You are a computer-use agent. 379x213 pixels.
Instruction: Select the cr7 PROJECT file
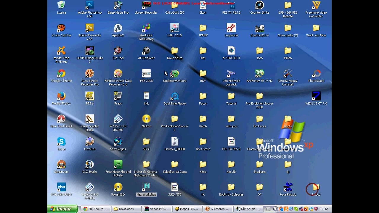(231, 51)
